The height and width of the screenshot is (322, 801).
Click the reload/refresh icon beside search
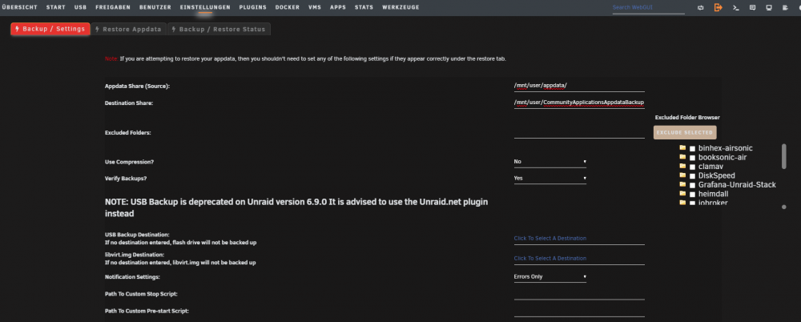[x=700, y=8]
